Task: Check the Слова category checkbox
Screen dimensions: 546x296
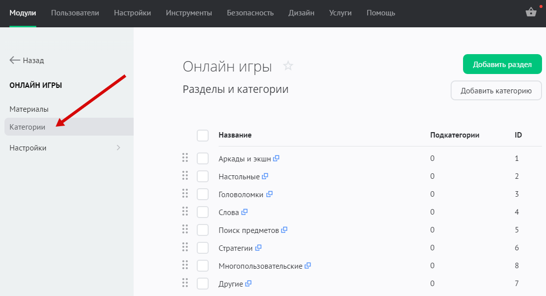Action: 203,212
